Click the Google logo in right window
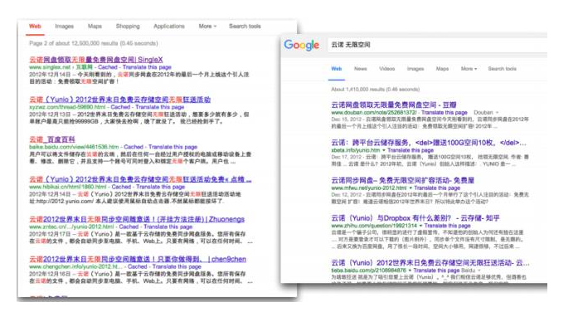Viewport: 583px width, 312px height. [x=302, y=46]
